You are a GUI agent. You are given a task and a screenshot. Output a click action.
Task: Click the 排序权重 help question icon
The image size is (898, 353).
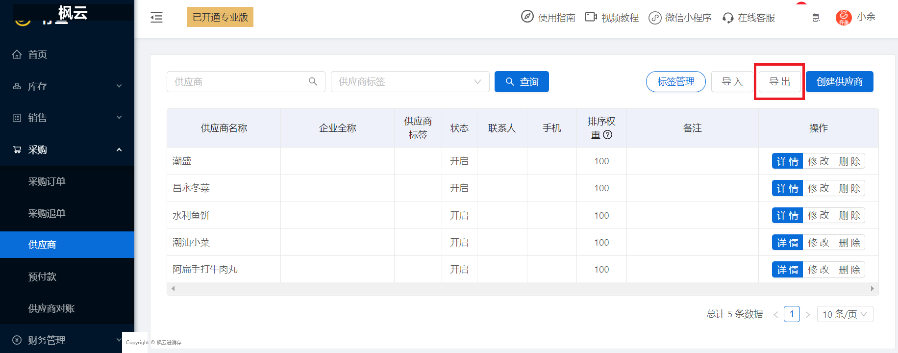(x=607, y=135)
